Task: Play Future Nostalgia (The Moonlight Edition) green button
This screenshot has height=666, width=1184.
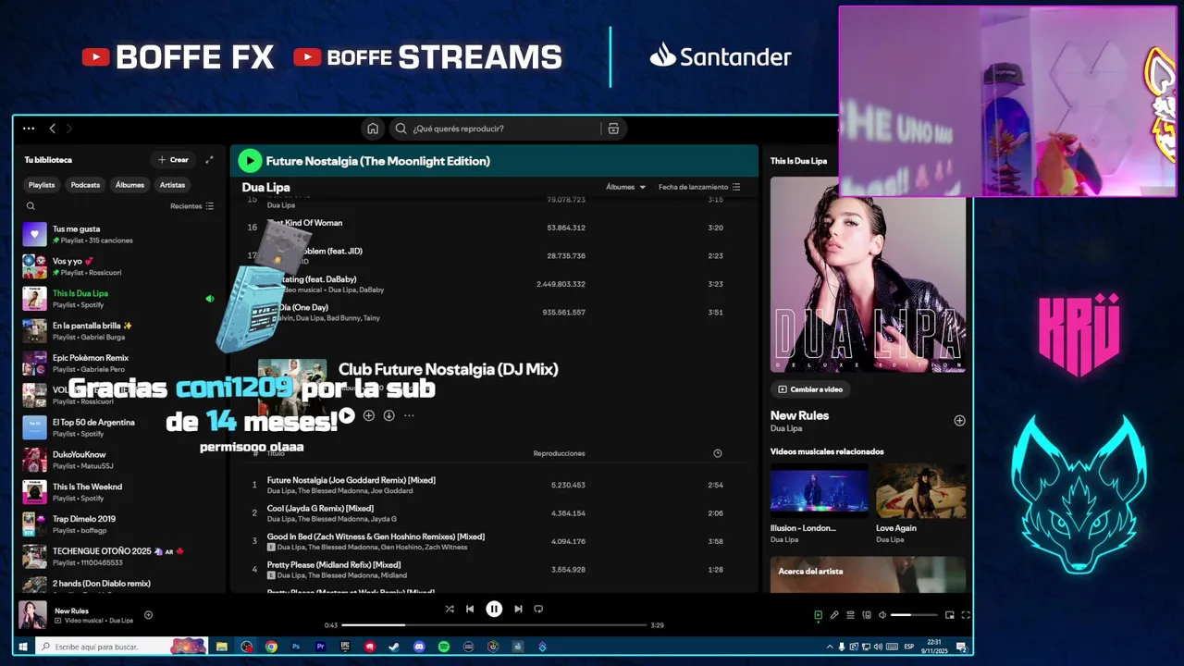Action: click(250, 161)
